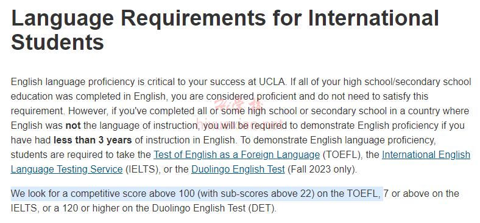The height and width of the screenshot is (223, 480).
Task: Open the Duolingo English Test link
Action: [x=238, y=170]
